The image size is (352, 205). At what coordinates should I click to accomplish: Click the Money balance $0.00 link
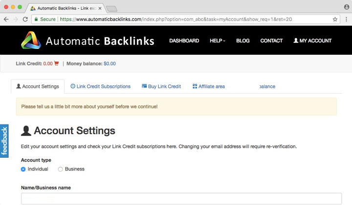110,63
